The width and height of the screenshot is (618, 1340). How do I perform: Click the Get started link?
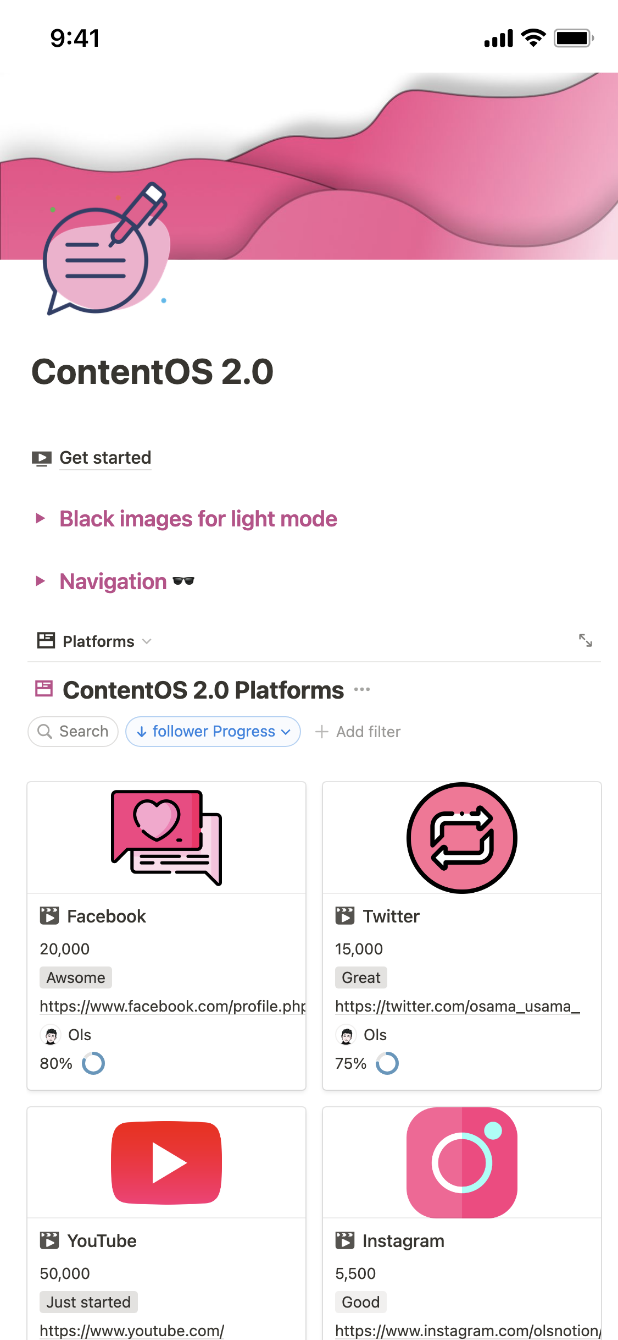click(105, 458)
